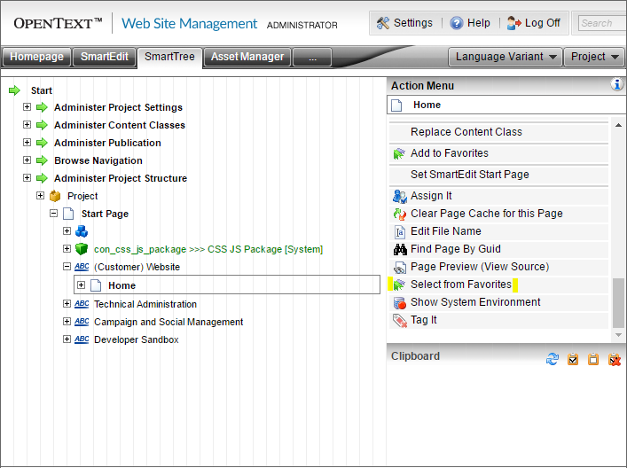Click the Clear Page Cache icon
The height and width of the screenshot is (468, 627).
point(399,214)
